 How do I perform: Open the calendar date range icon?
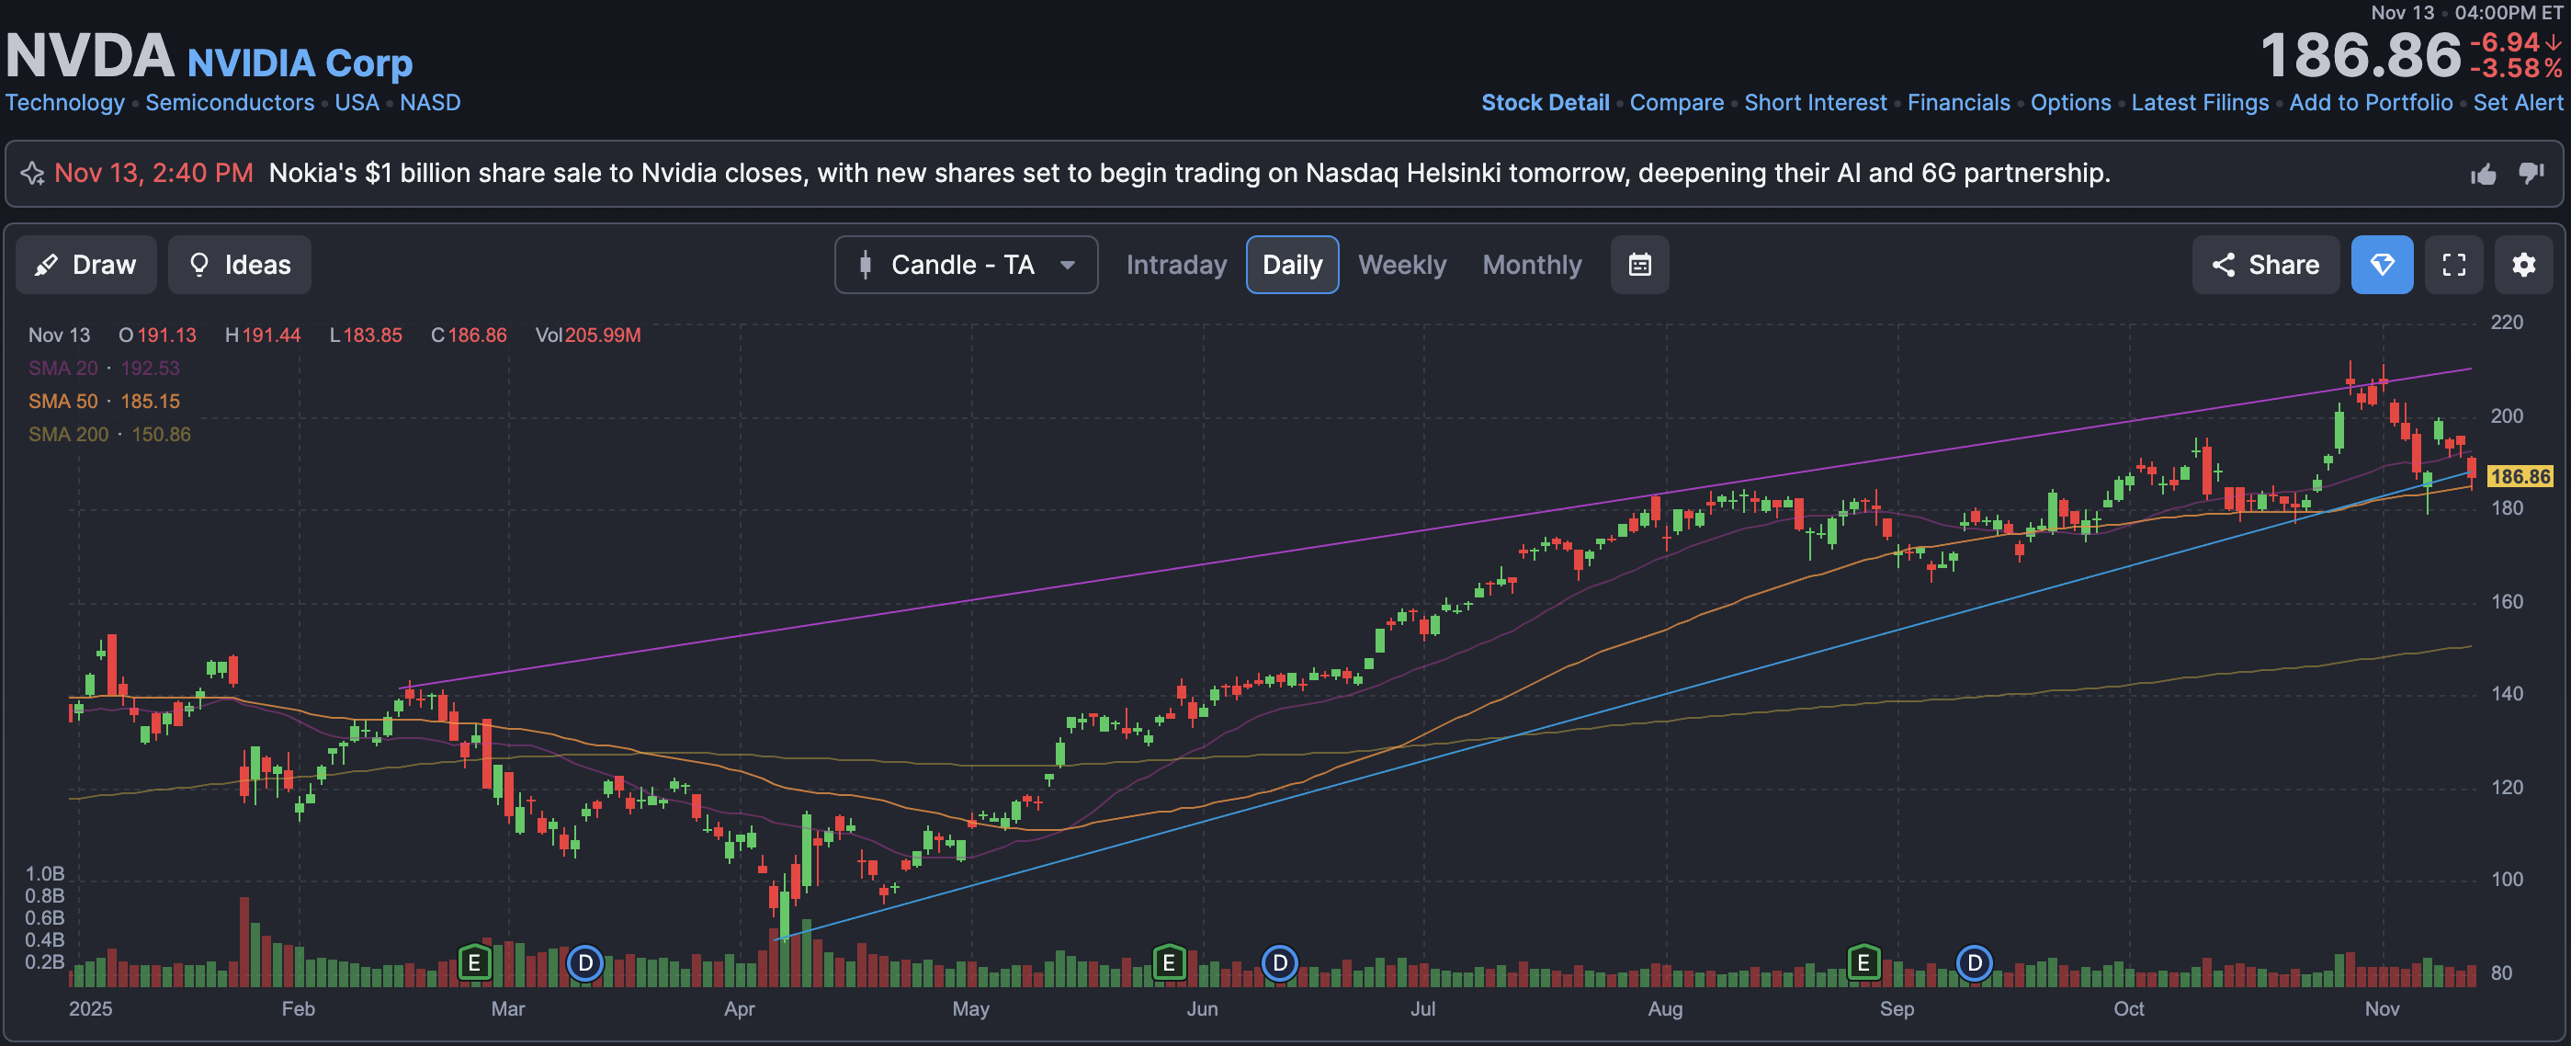point(1639,265)
